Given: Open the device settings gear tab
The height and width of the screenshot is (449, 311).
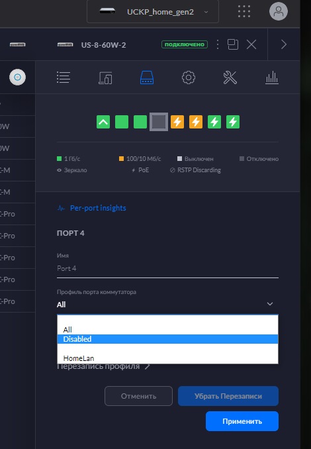Looking at the screenshot, I should coord(189,77).
